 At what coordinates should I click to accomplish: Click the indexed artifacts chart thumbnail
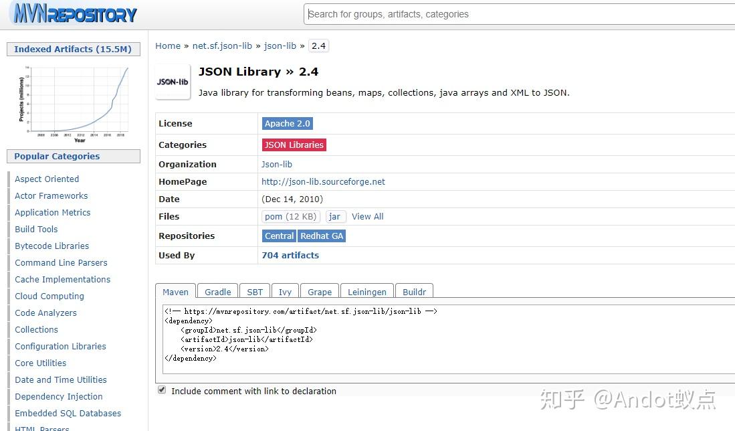click(72, 102)
